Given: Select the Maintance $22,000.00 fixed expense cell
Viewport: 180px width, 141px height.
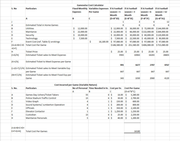Looking at the screenshot, I should click(x=80, y=32).
